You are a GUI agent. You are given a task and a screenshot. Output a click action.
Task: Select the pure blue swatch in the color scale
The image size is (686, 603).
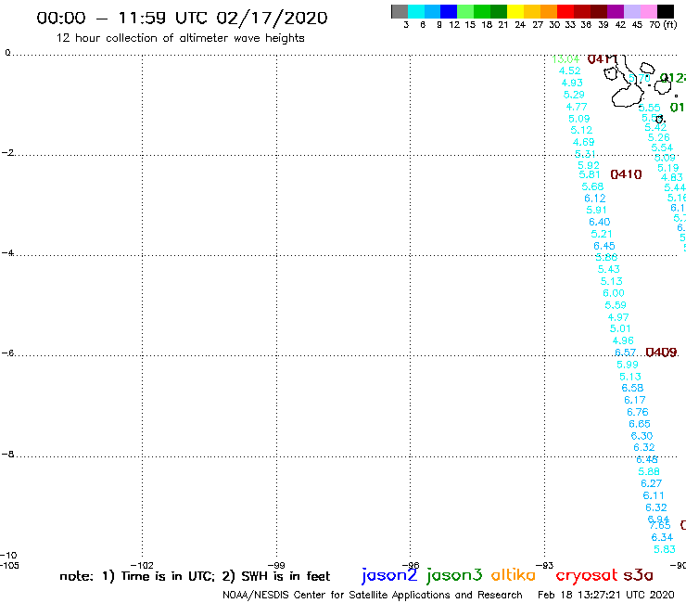449,11
